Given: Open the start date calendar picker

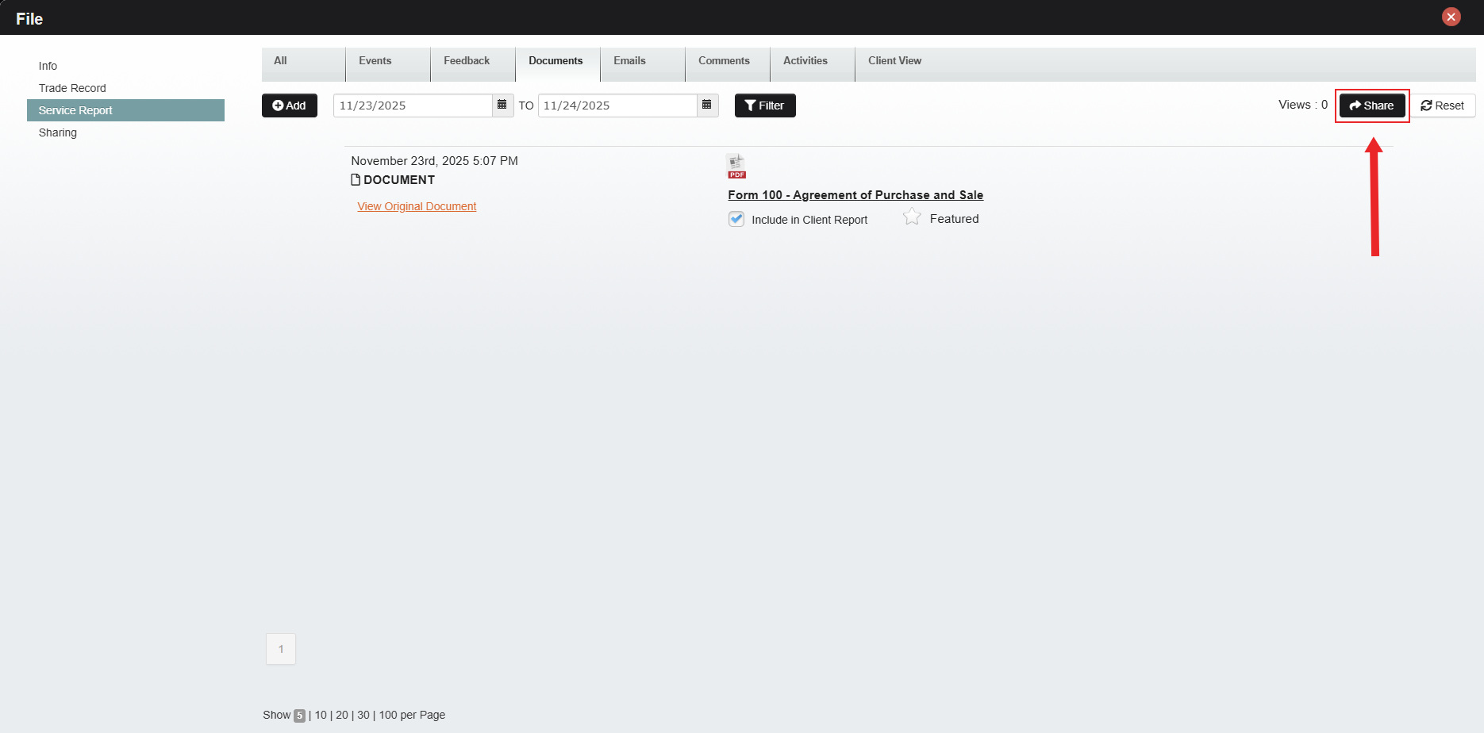Looking at the screenshot, I should point(502,106).
